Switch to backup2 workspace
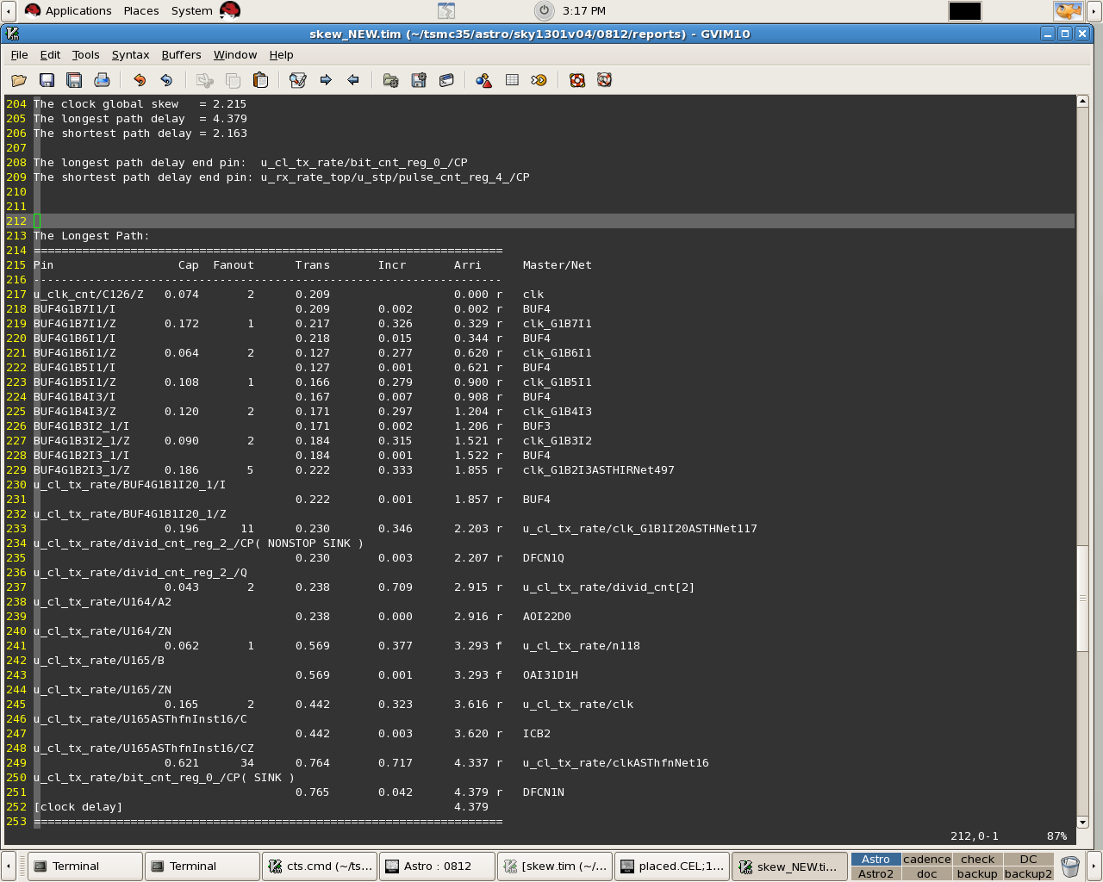This screenshot has height=882, width=1103. click(x=1028, y=873)
